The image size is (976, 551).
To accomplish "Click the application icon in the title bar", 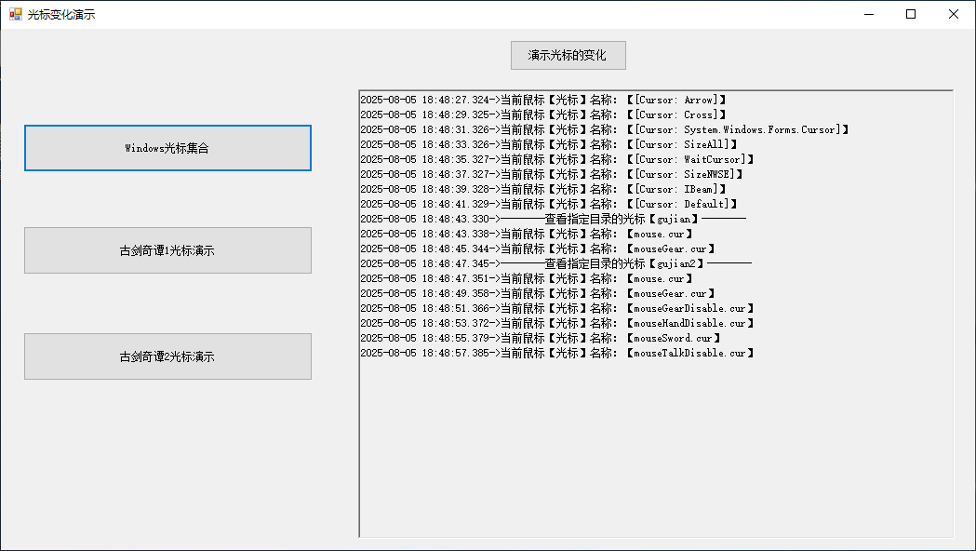I will click(x=12, y=14).
